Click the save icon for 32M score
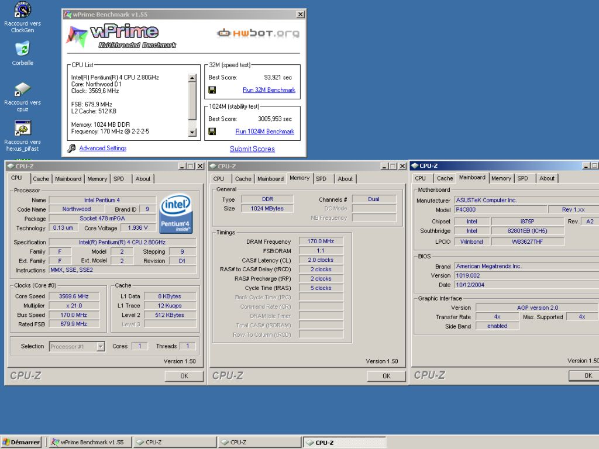 (212, 90)
